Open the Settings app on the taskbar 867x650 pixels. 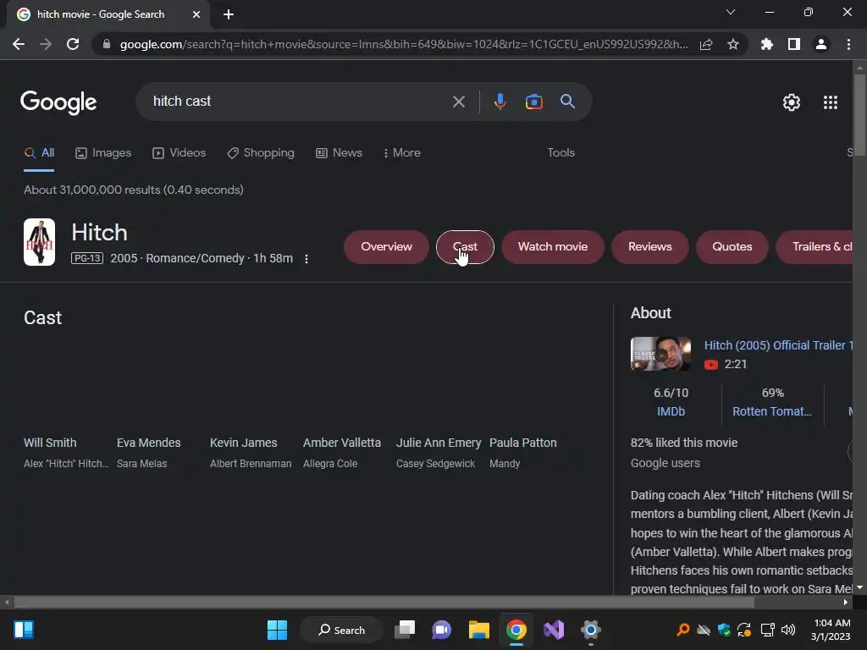(590, 630)
